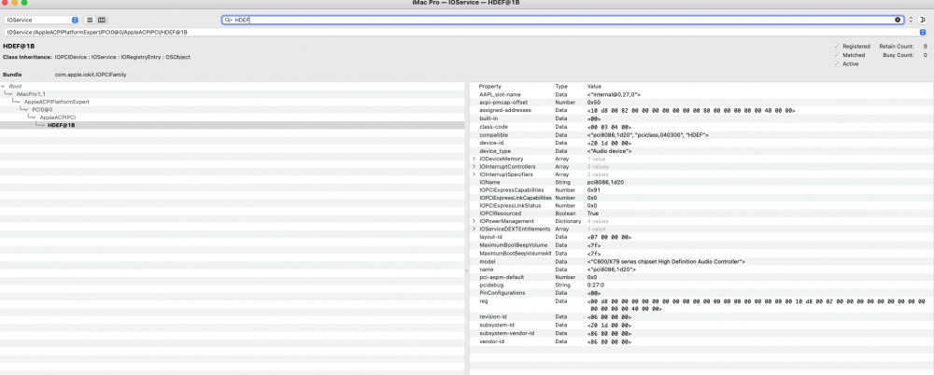Select HDEF@1B in the tree
The width and height of the screenshot is (934, 375).
[62, 125]
